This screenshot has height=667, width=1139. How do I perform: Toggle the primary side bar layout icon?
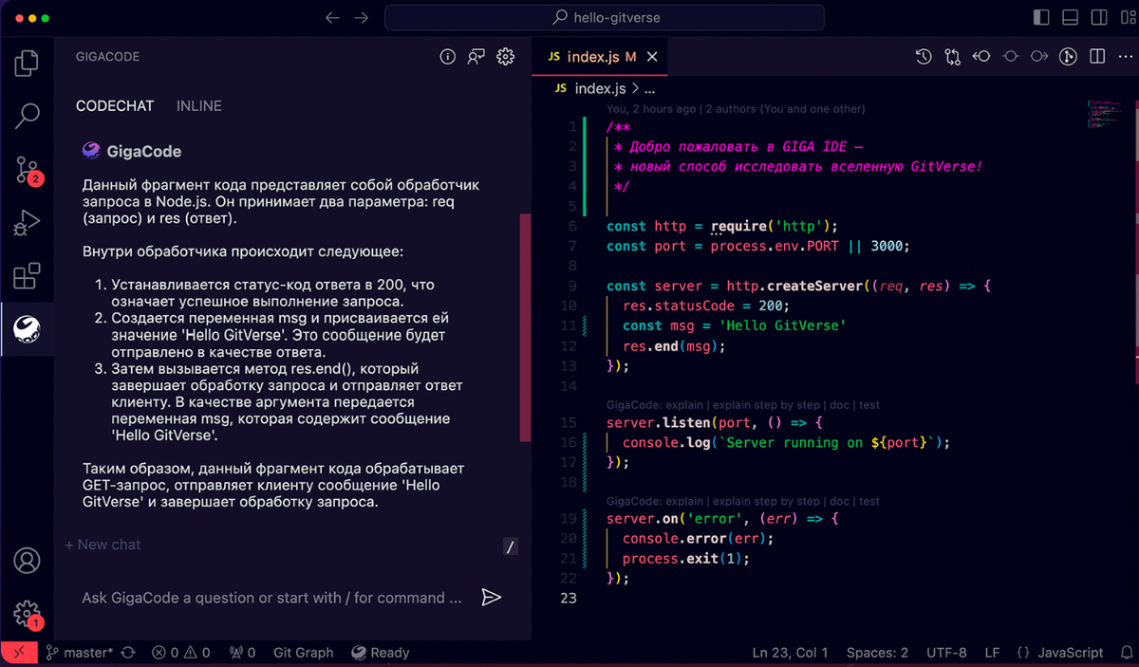[1041, 17]
